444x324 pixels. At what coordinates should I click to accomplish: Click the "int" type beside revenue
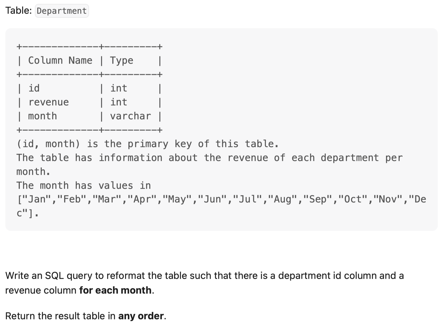coord(119,102)
